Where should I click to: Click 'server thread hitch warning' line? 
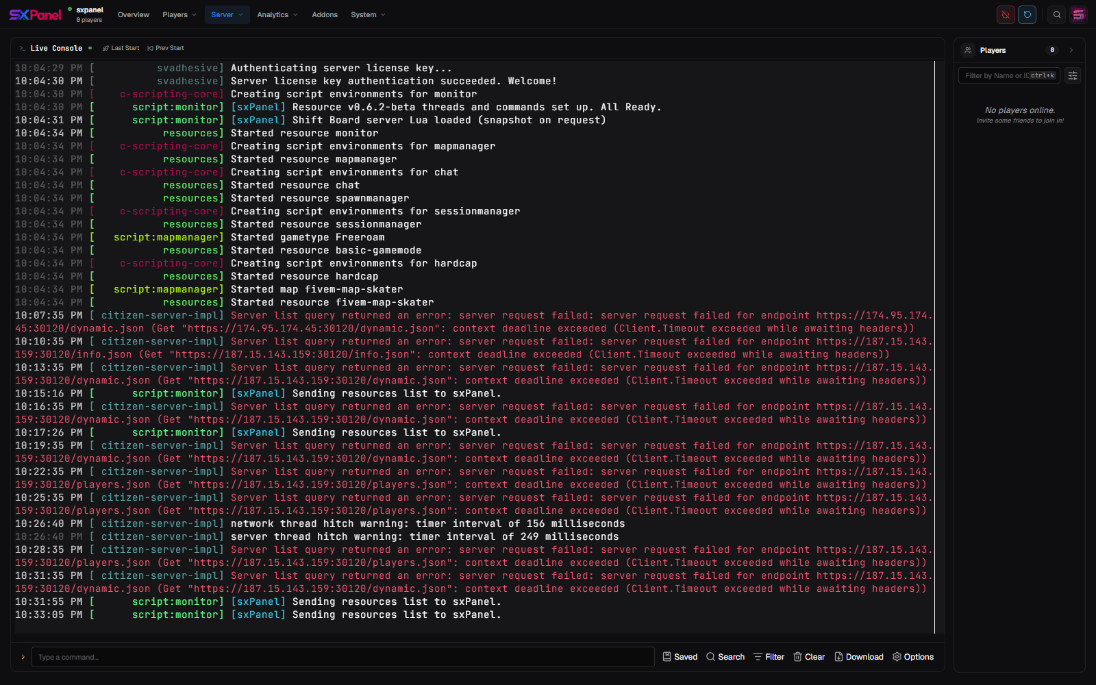(424, 536)
